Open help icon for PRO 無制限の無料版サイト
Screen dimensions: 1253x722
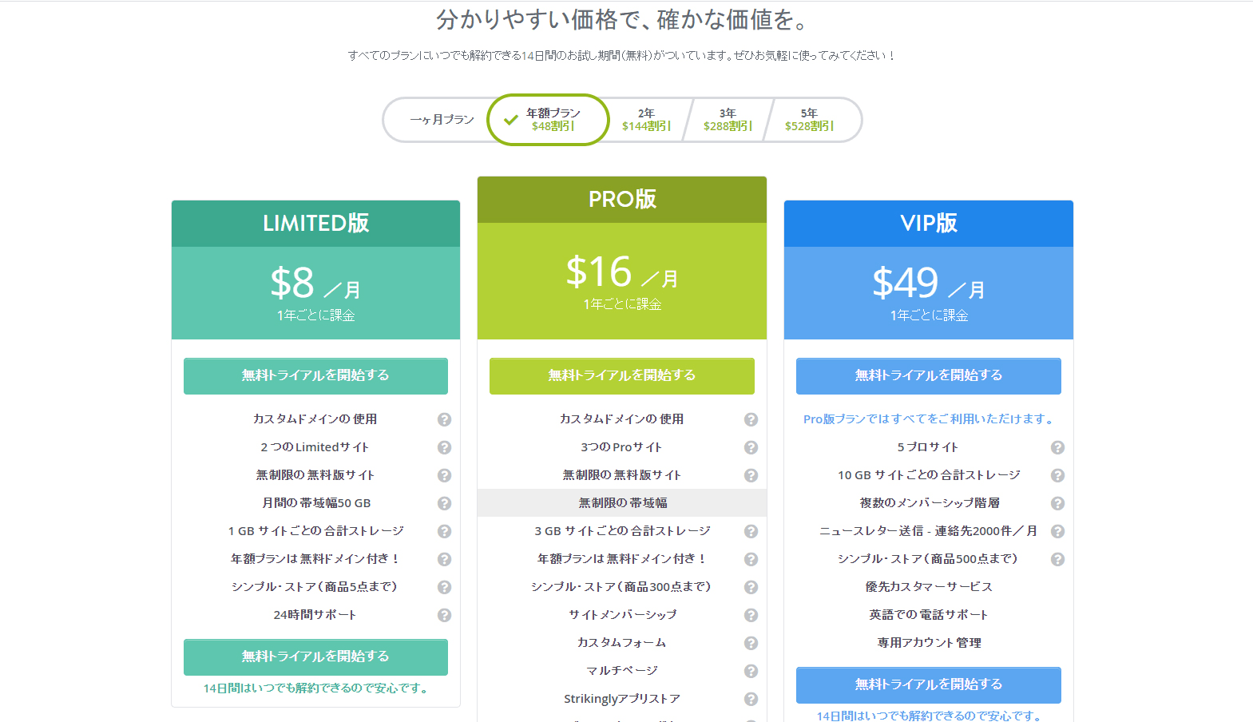[751, 475]
